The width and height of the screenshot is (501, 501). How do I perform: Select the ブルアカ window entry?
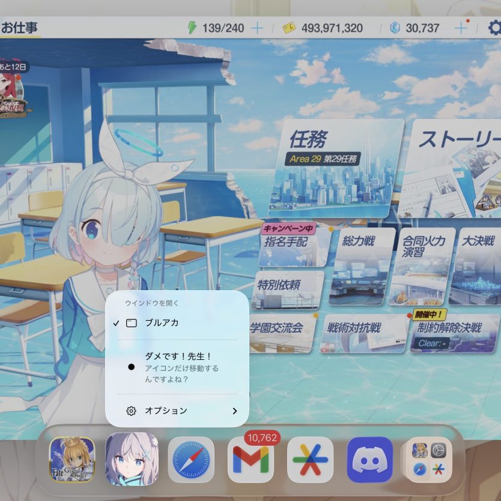pos(177,323)
